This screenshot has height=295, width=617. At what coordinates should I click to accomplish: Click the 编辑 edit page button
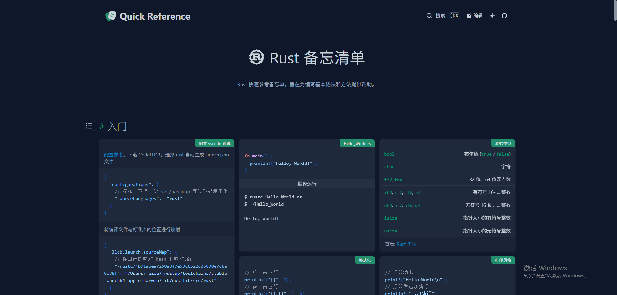tap(475, 16)
